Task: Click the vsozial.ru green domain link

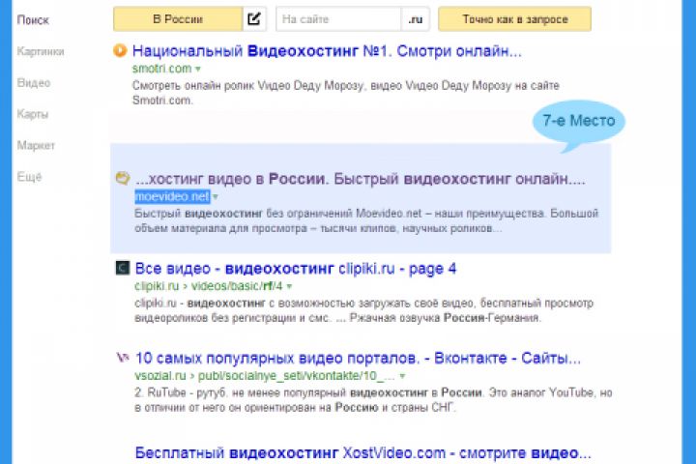Action: [160, 376]
